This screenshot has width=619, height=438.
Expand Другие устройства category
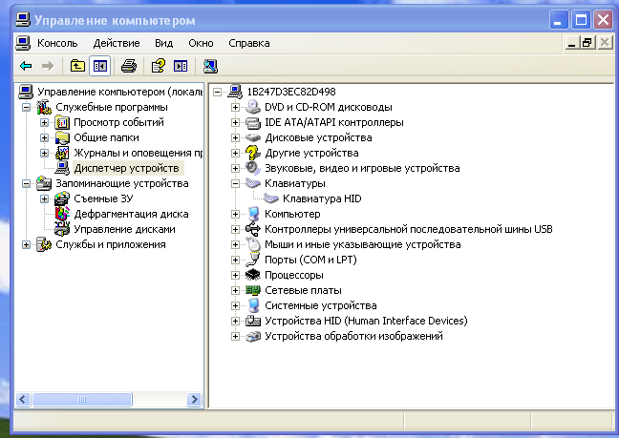pyautogui.click(x=235, y=153)
